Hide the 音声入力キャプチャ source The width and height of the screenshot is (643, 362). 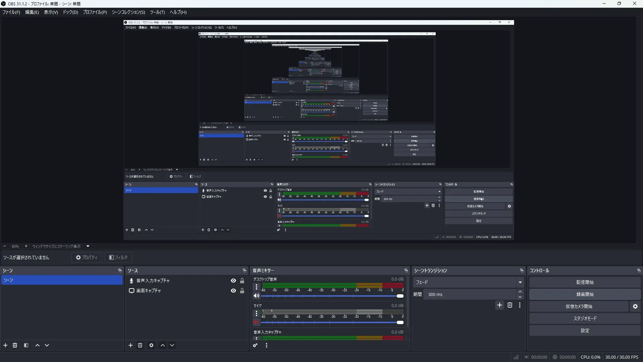pos(233,281)
